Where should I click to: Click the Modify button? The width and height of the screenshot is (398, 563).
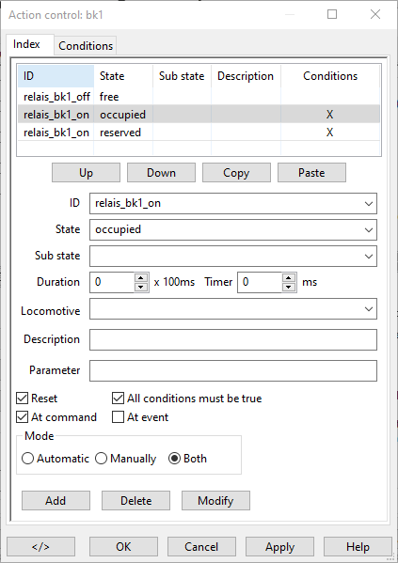coord(215,501)
